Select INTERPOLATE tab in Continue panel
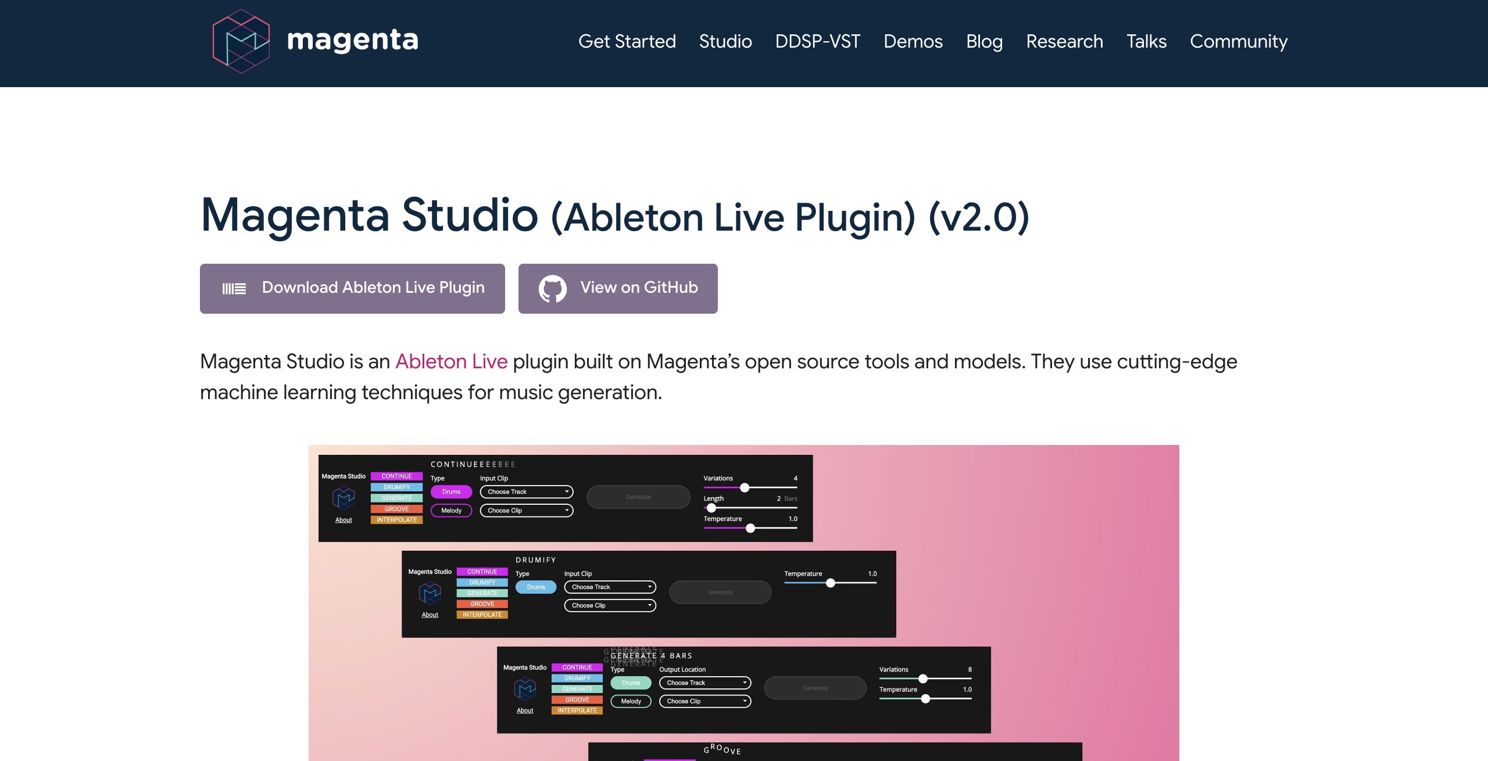The image size is (1488, 761). pyautogui.click(x=396, y=521)
